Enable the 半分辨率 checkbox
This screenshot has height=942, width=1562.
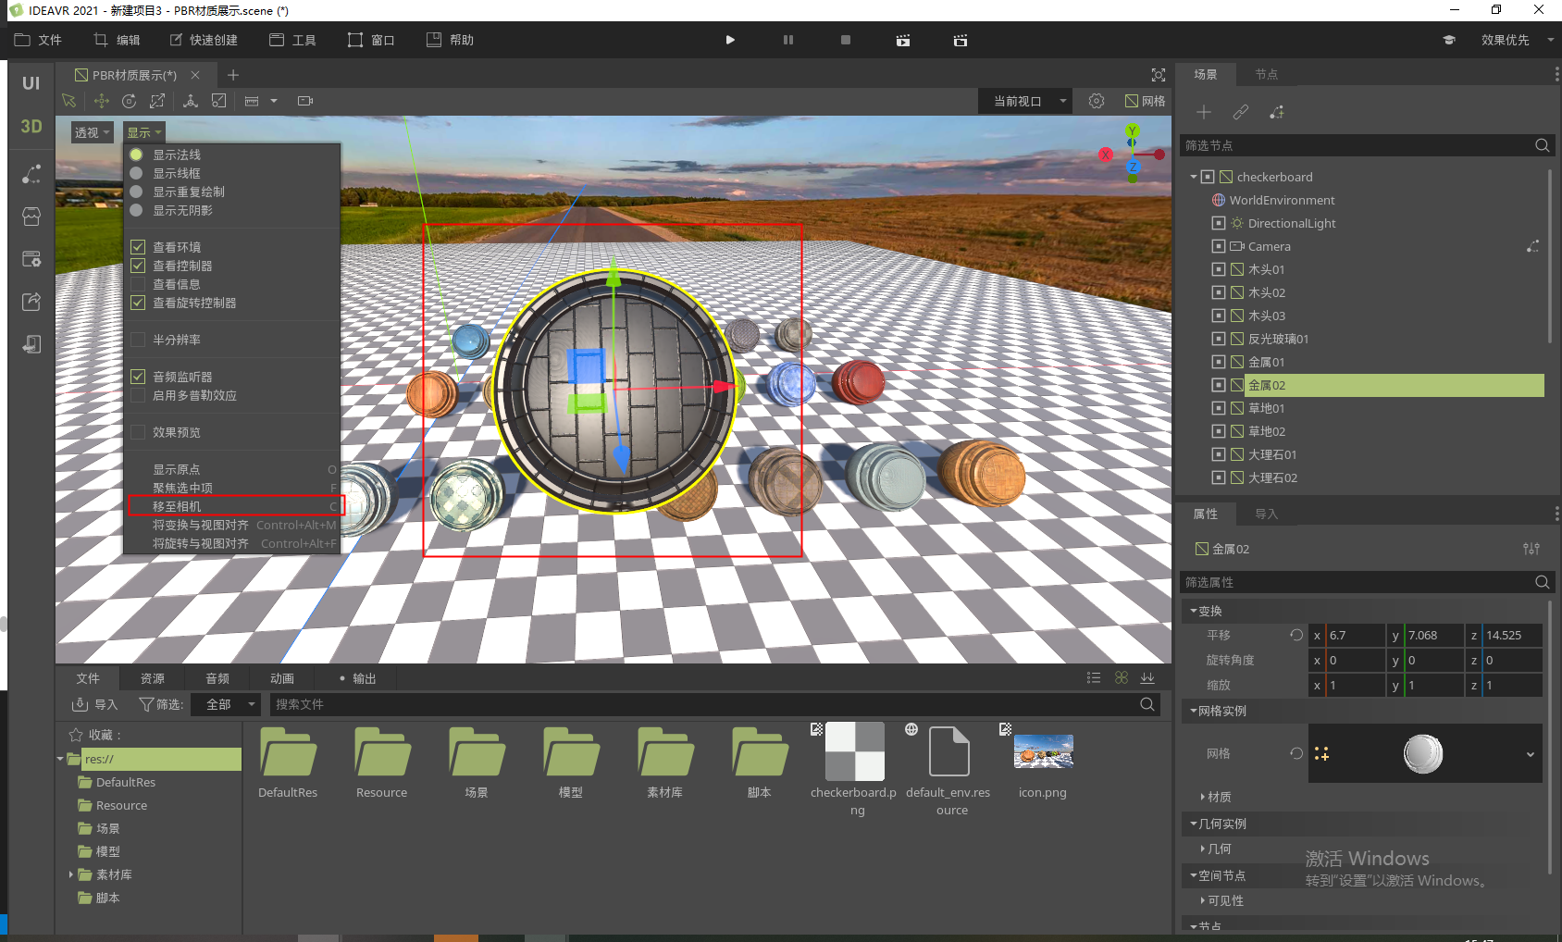coord(138,340)
